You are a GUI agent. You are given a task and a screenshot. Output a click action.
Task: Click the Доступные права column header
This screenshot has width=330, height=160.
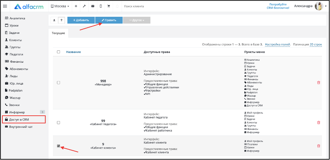(157, 52)
